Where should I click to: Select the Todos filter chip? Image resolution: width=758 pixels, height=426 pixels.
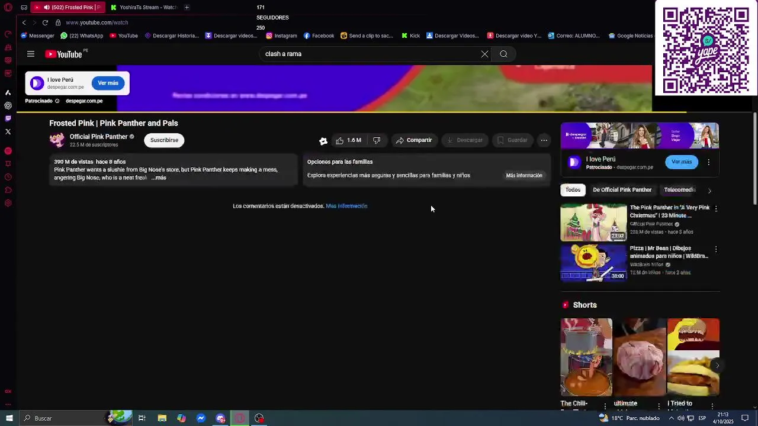click(573, 190)
